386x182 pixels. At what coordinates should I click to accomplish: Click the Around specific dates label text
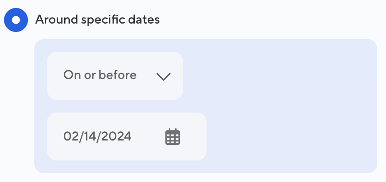(x=97, y=20)
